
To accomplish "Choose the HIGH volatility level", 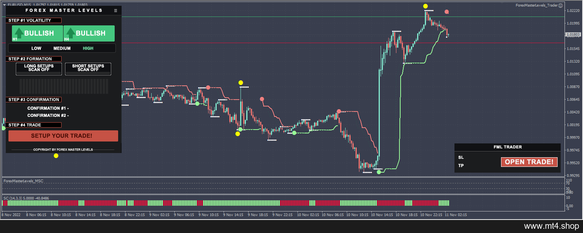I will coord(88,48).
